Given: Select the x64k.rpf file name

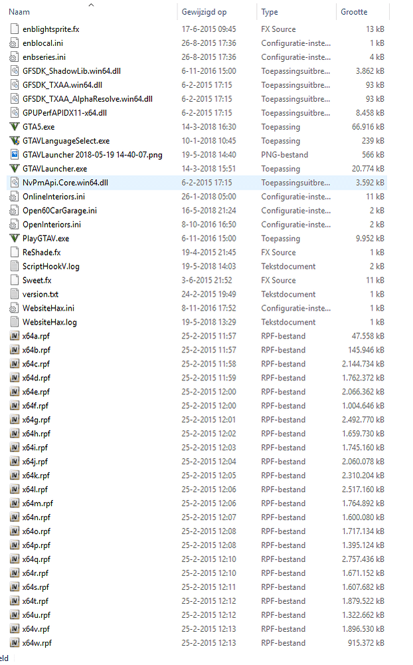Looking at the screenshot, I should [36, 475].
